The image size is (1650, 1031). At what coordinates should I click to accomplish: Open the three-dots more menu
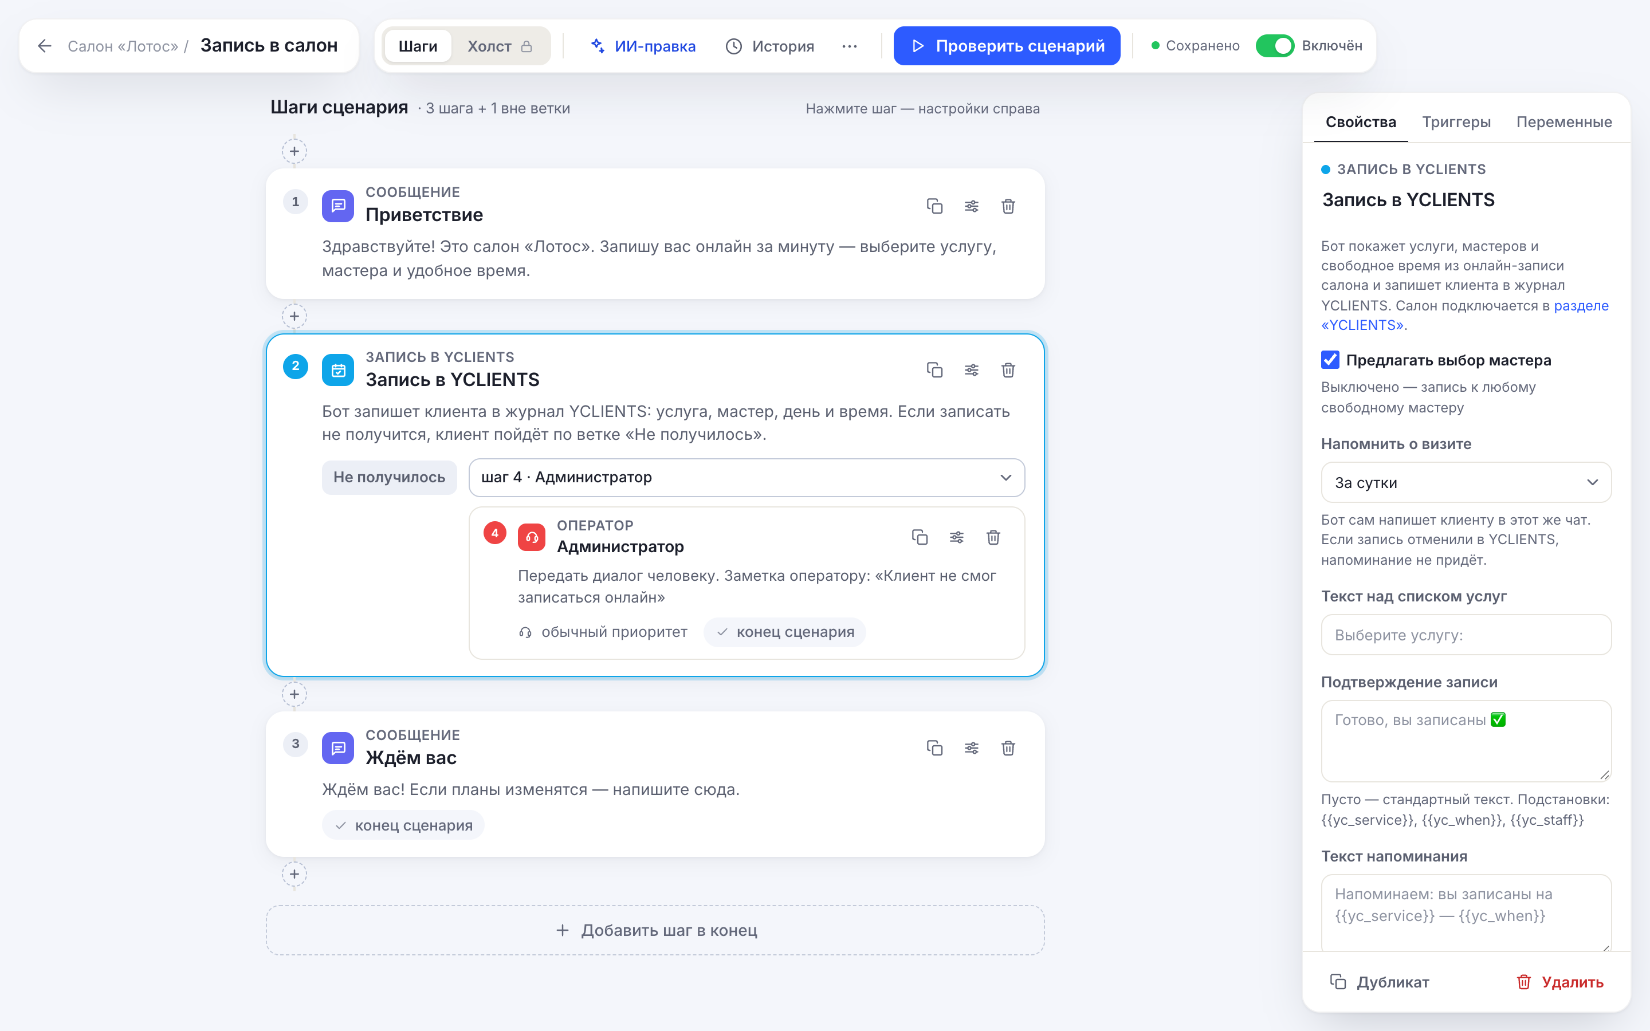click(x=849, y=46)
